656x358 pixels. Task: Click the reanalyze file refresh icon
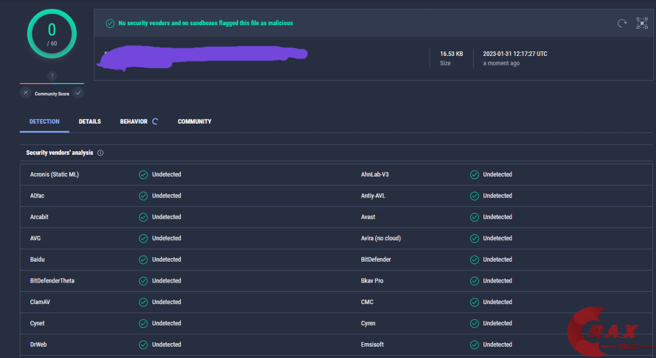(622, 23)
